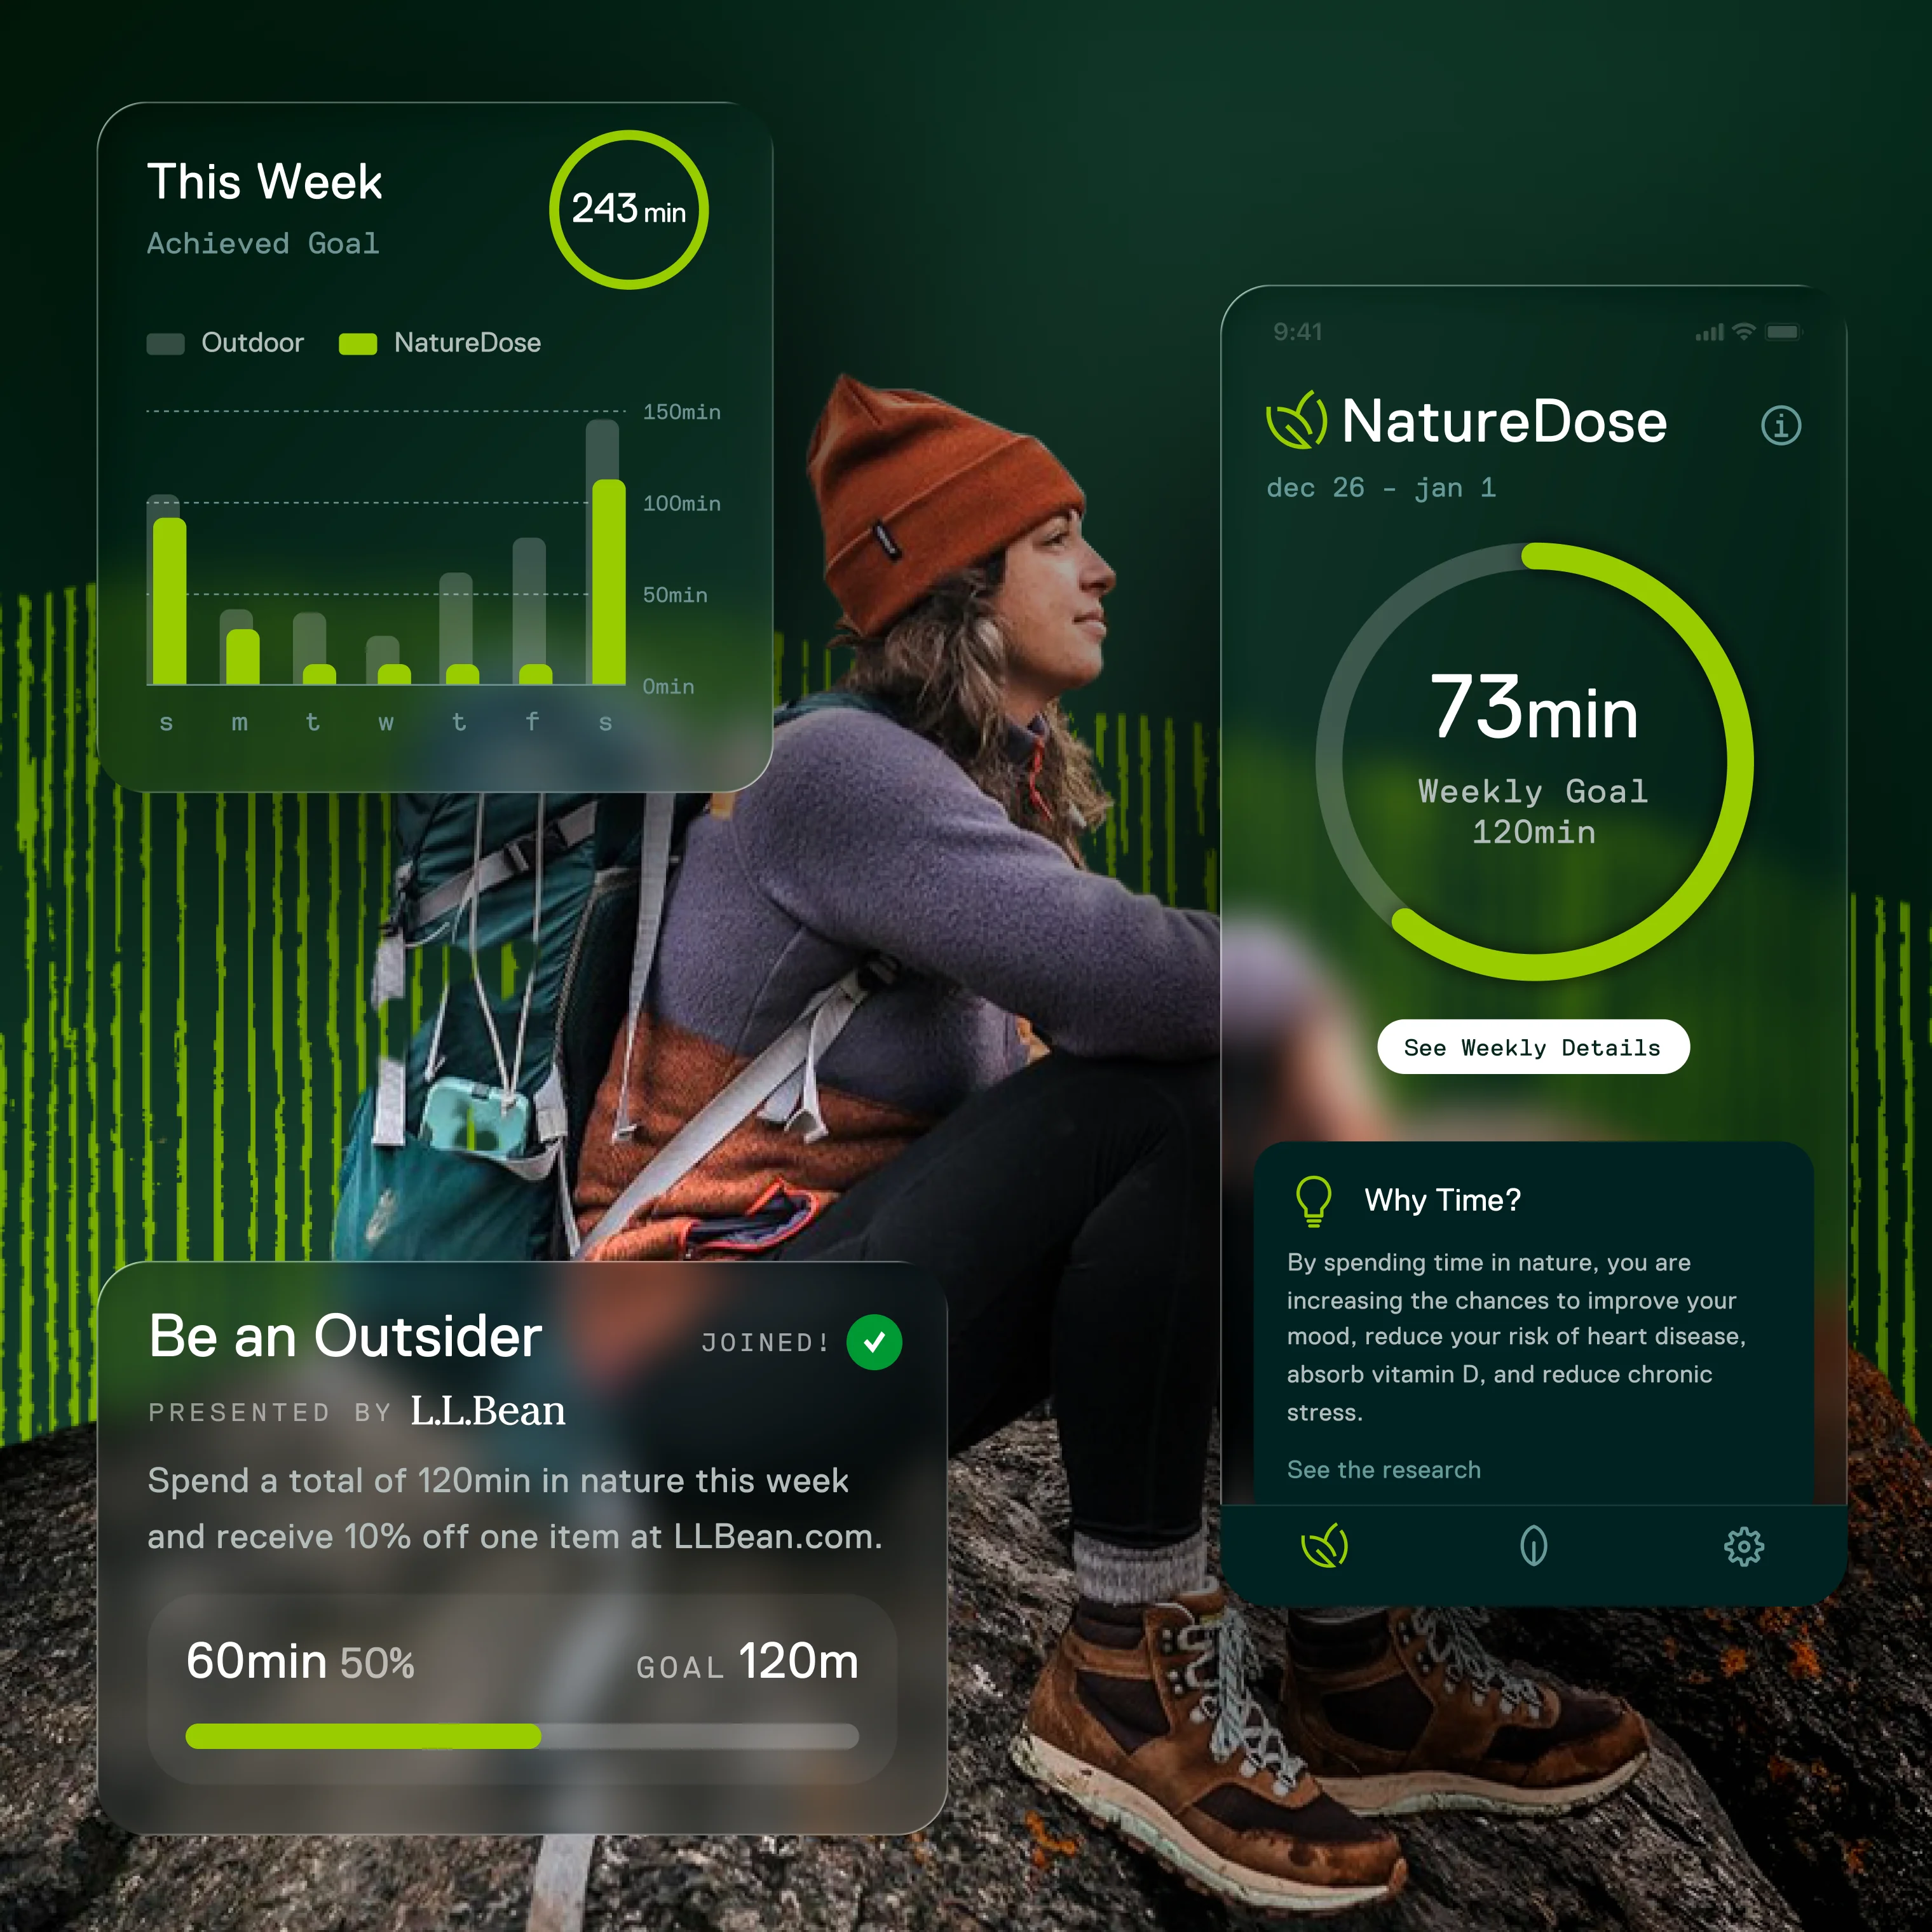Tap the info icon beside NatureDose title
1932x1932 pixels.
(1780, 425)
